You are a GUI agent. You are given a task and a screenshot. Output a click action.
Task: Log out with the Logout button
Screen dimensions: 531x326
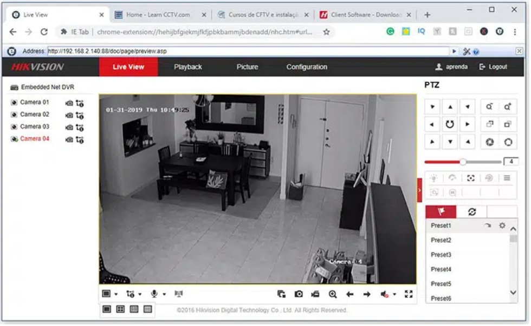click(x=494, y=66)
